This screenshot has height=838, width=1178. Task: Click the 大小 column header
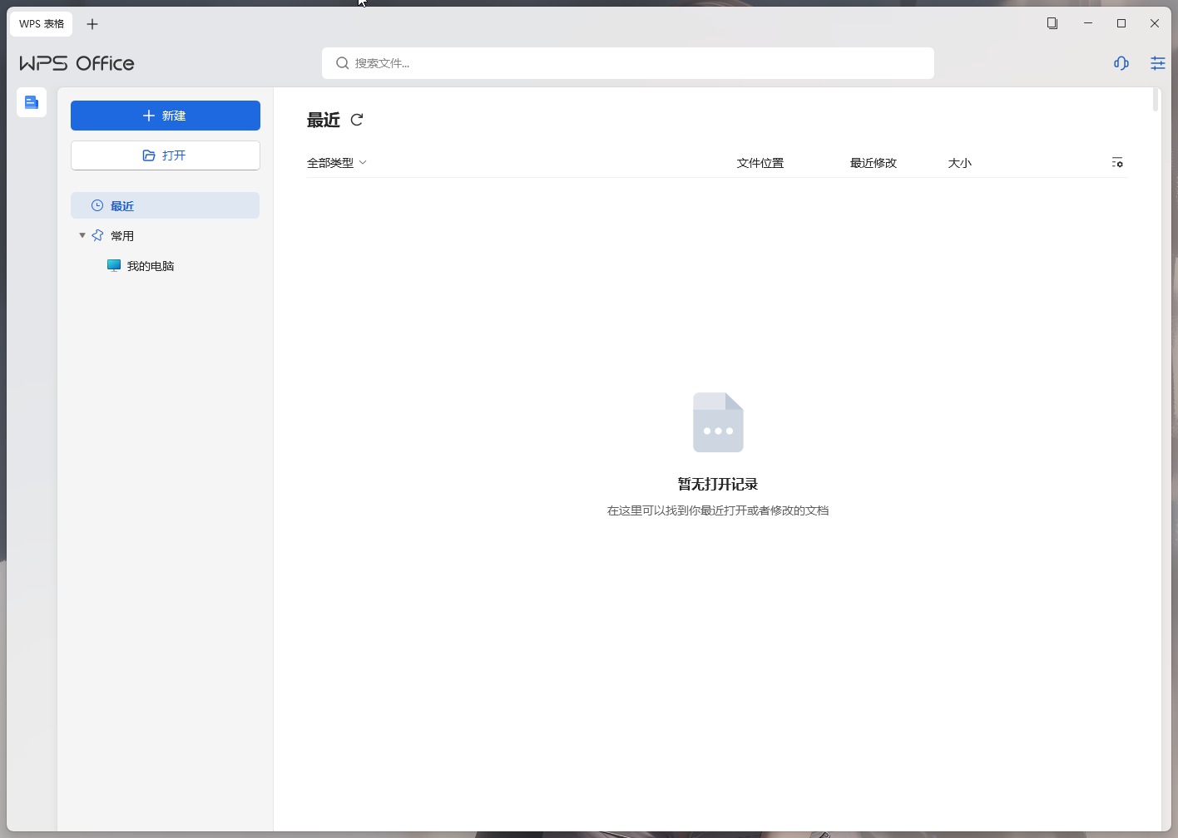pyautogui.click(x=959, y=163)
